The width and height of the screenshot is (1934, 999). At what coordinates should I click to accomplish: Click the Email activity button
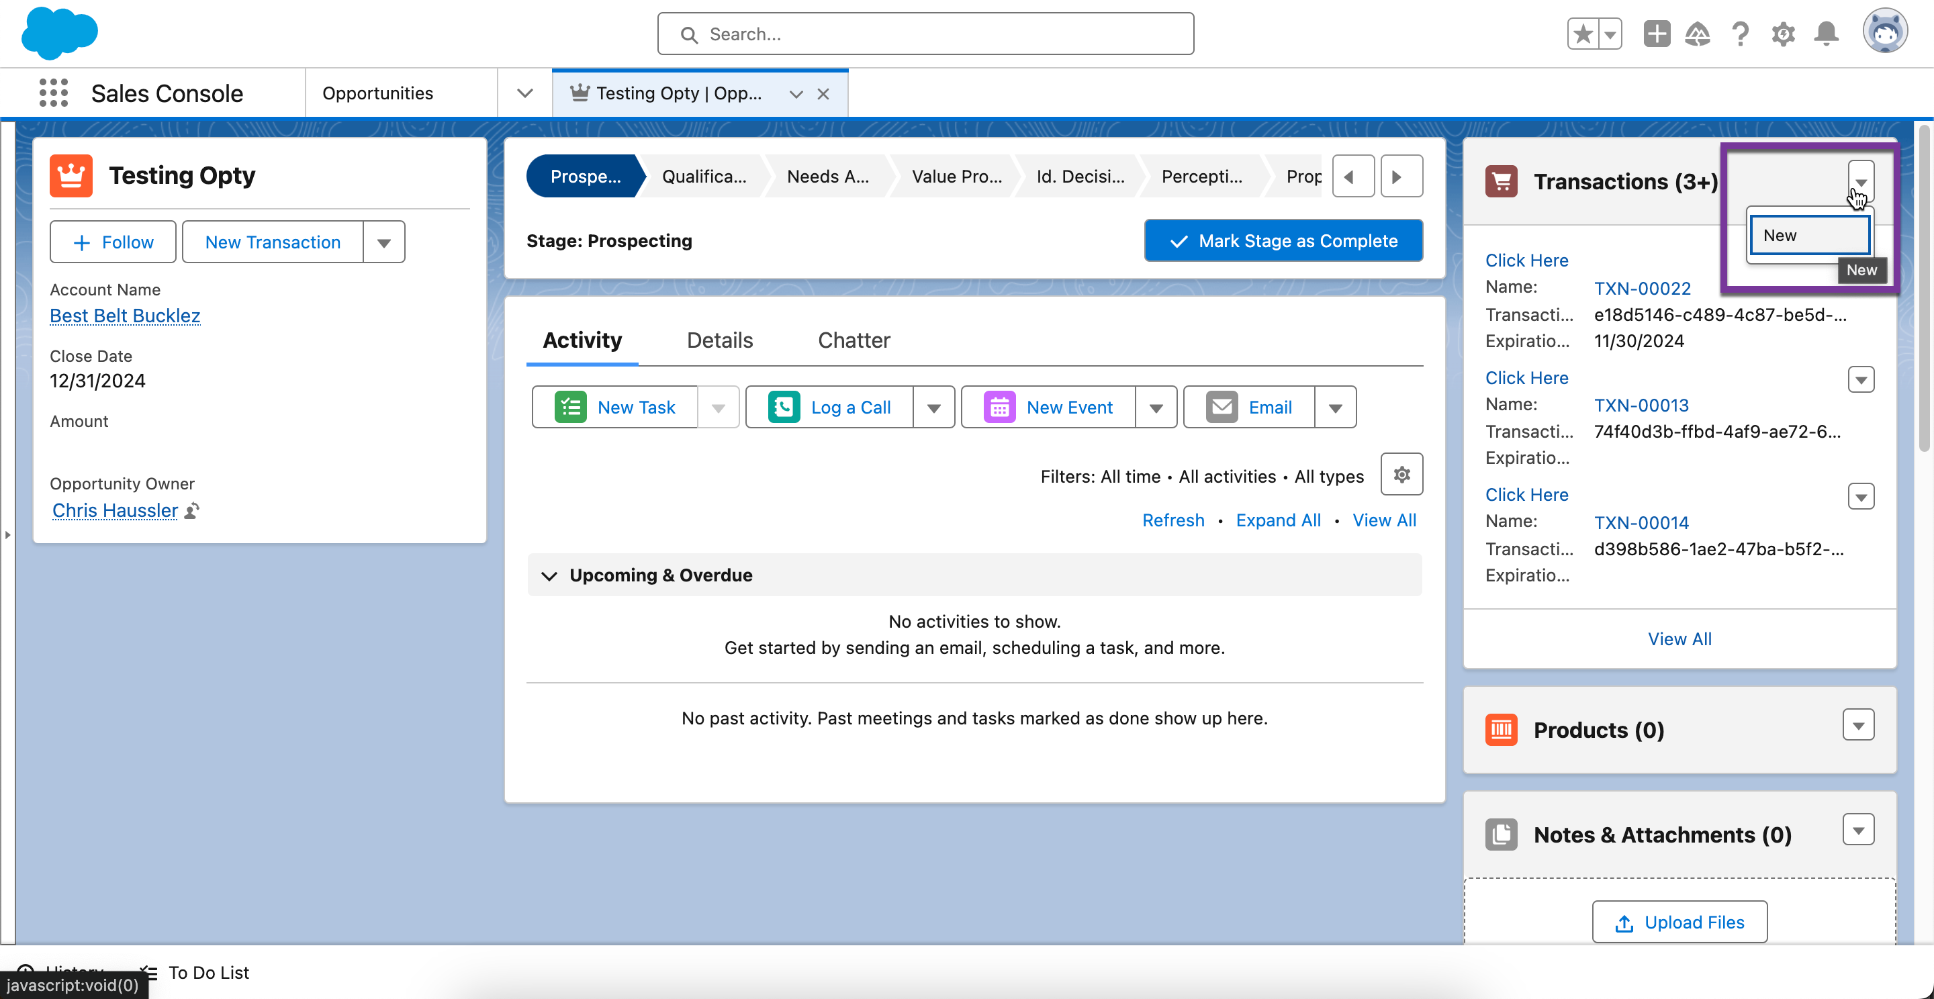pos(1248,407)
